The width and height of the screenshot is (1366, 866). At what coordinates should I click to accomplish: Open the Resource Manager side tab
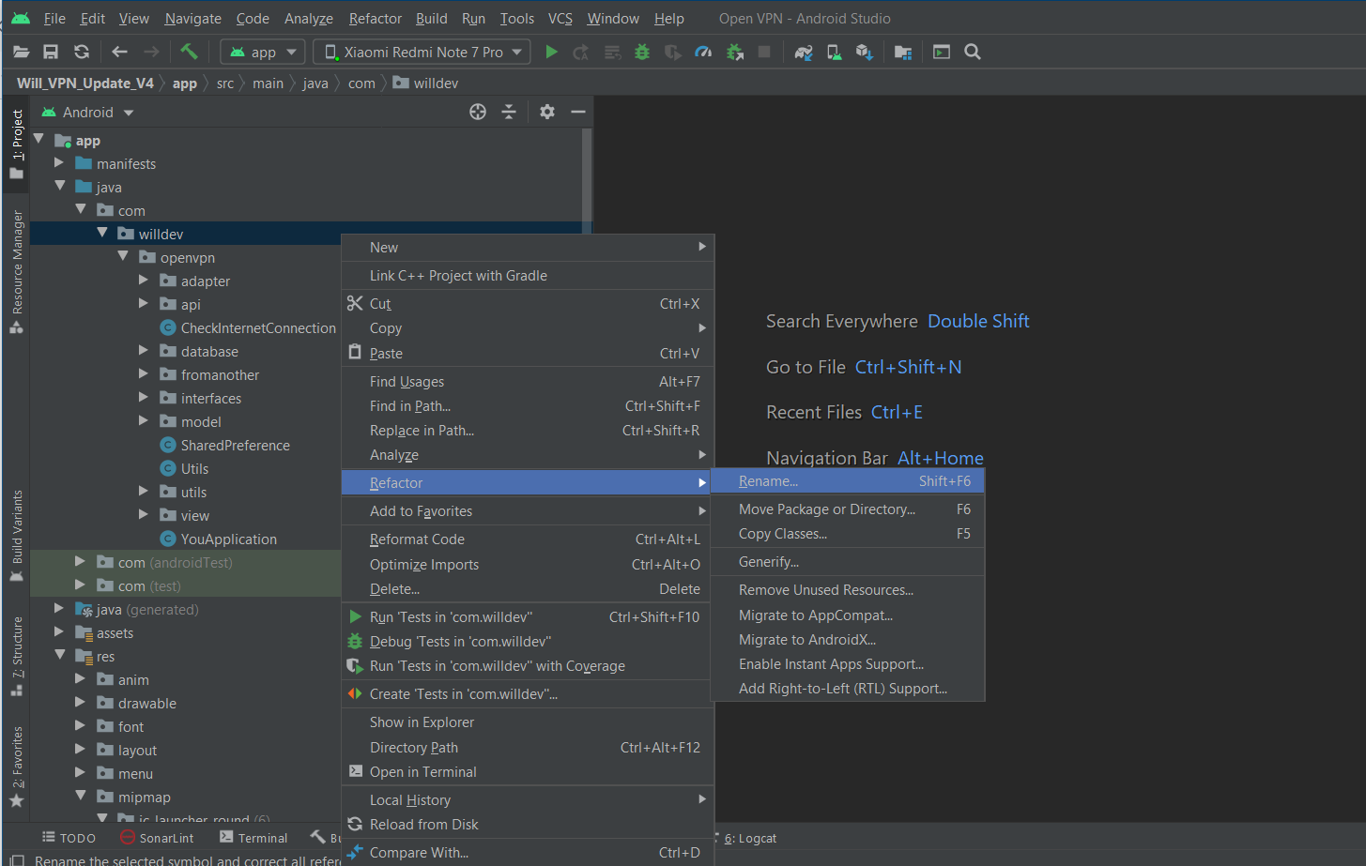[17, 272]
